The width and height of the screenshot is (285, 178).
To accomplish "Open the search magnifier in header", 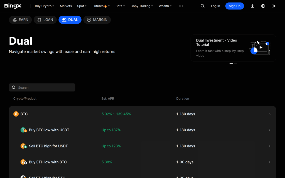I will pyautogui.click(x=203, y=6).
